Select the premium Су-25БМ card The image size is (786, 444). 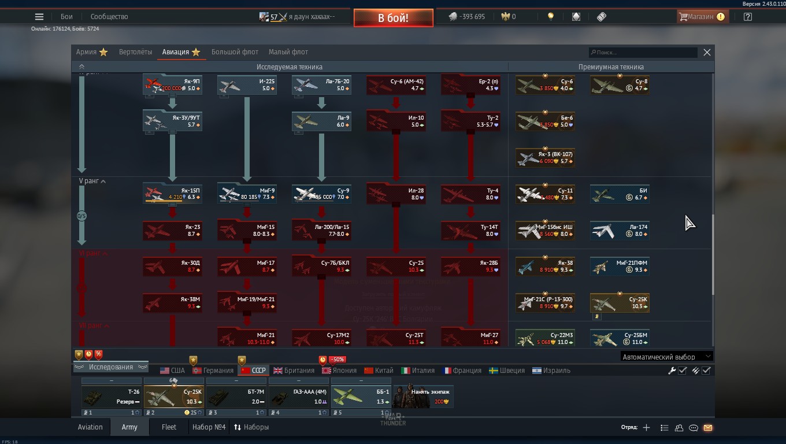[x=620, y=338]
